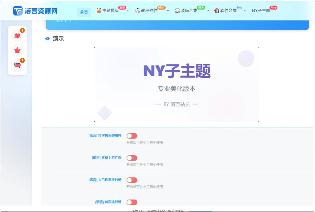Click the NY子主题 demo banner image
This screenshot has height=212, width=315.
177,84
